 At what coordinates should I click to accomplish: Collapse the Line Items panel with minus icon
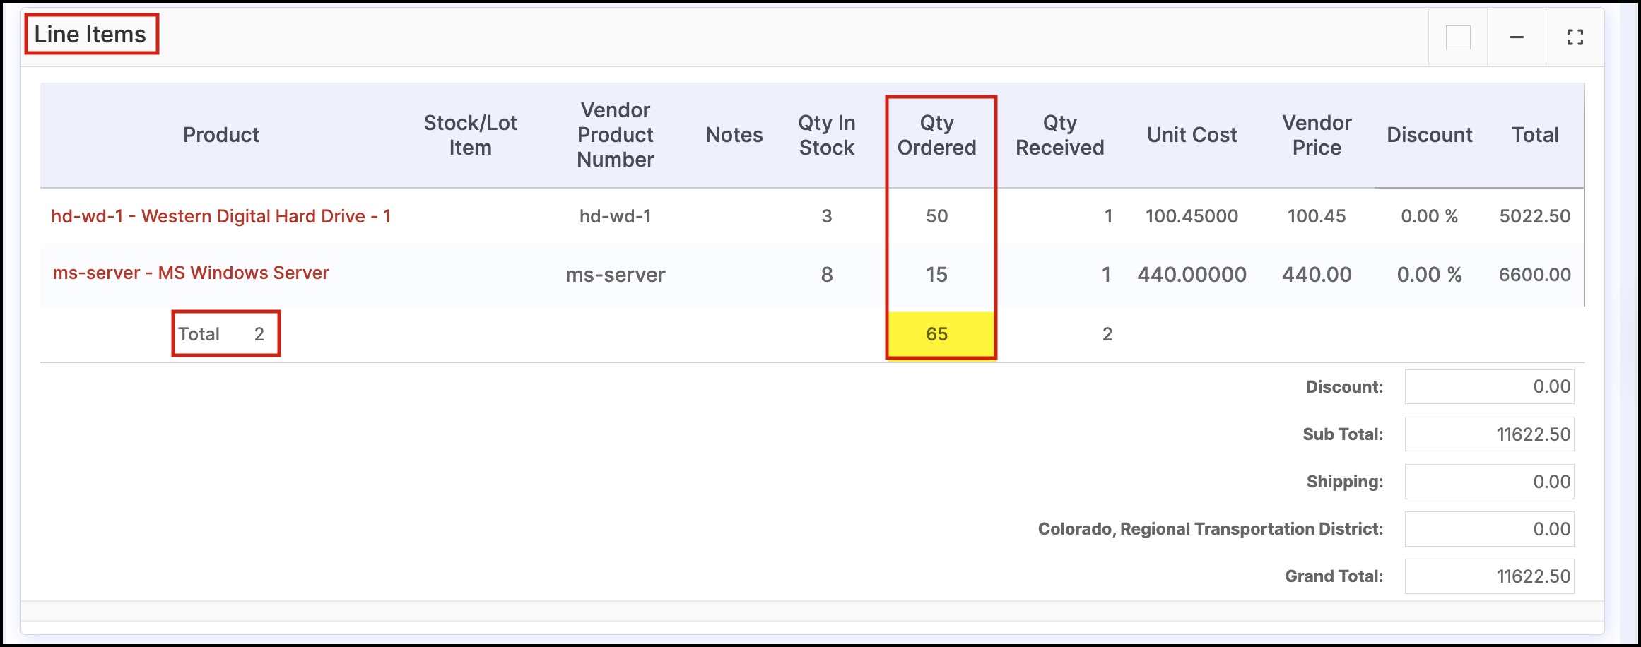tap(1516, 37)
